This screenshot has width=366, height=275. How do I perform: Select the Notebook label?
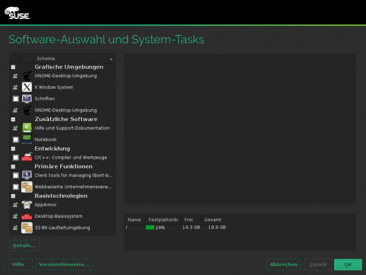pyautogui.click(x=46, y=139)
